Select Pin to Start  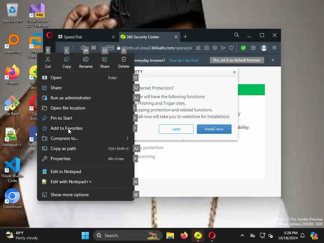pyautogui.click(x=86, y=118)
